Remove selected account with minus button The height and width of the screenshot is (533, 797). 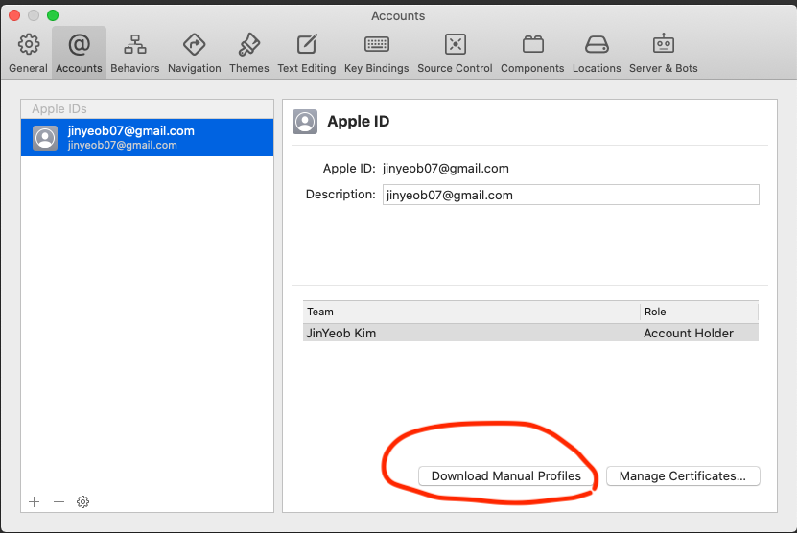pyautogui.click(x=59, y=502)
